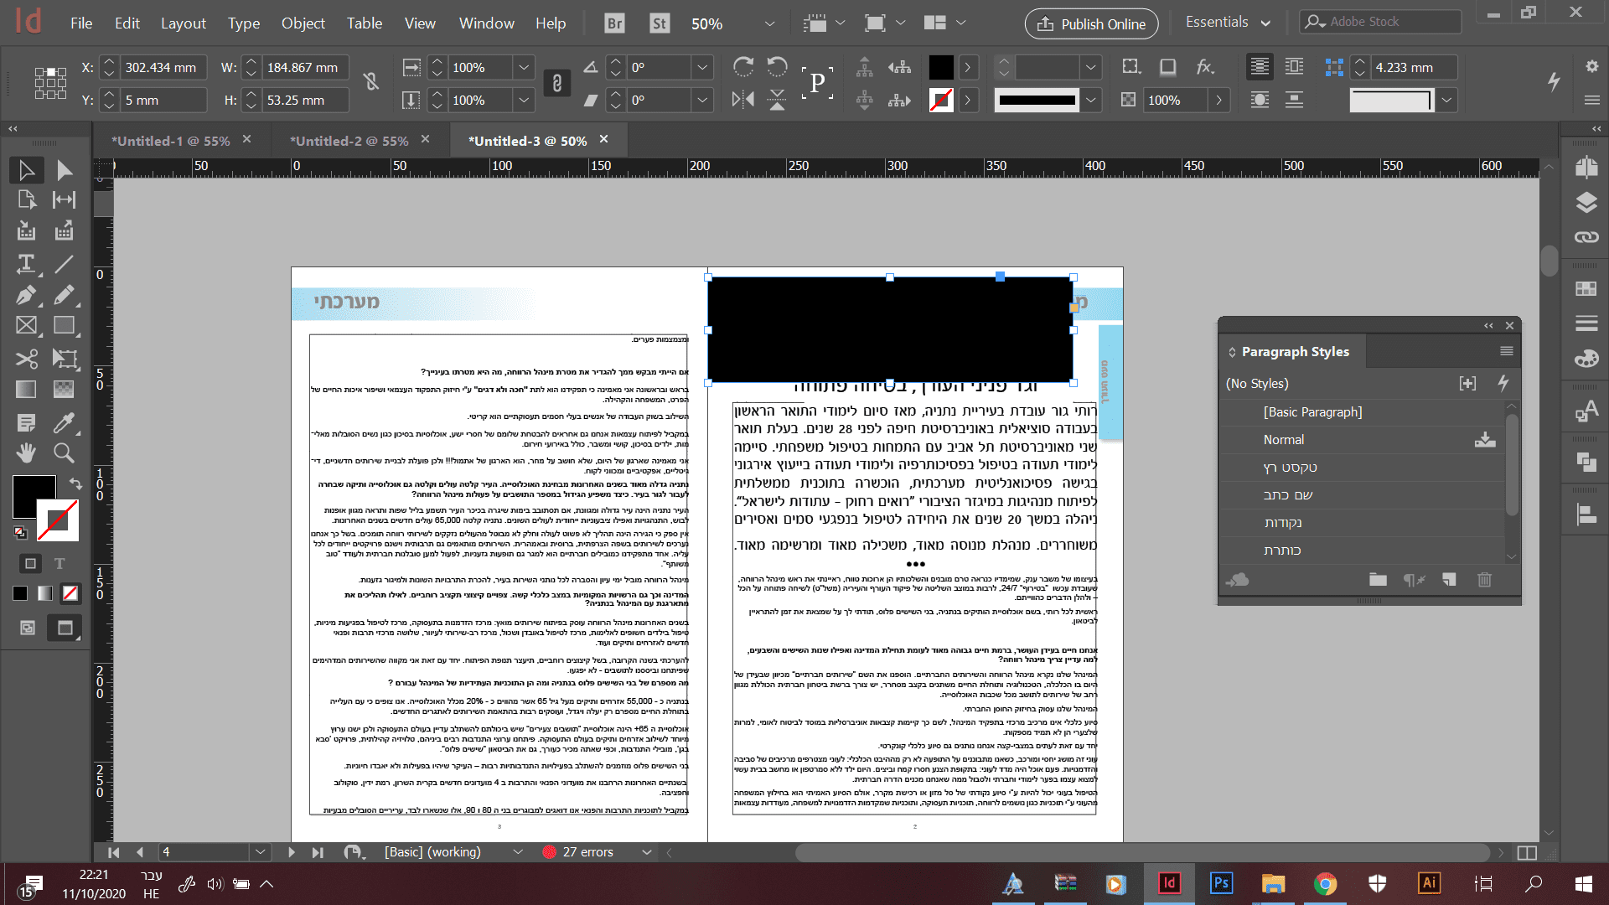This screenshot has width=1609, height=905.
Task: Select the Zoom tool
Action: tap(64, 453)
